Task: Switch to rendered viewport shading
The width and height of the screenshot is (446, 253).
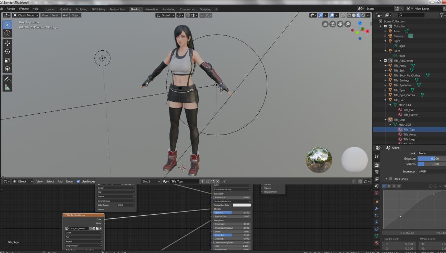Action: (x=363, y=15)
